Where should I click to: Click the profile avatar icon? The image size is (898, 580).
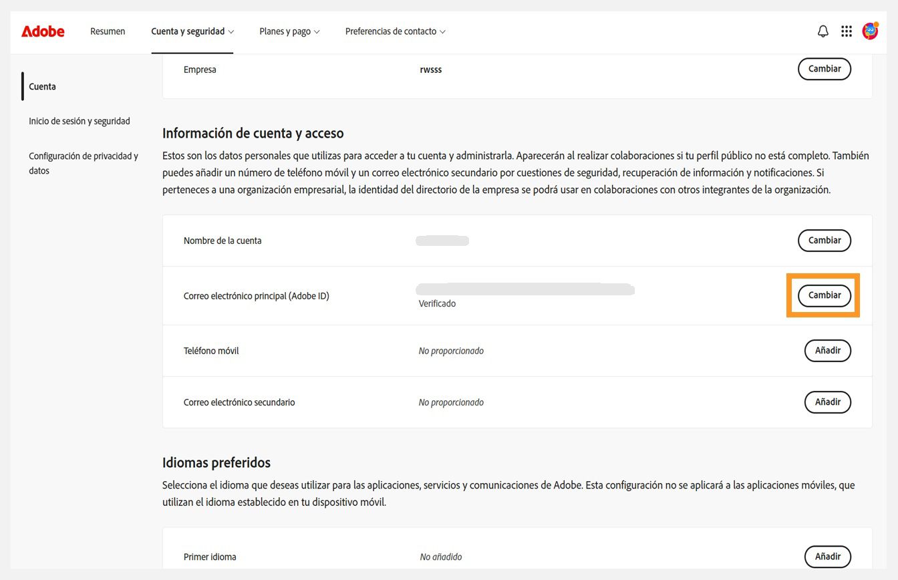(x=870, y=31)
